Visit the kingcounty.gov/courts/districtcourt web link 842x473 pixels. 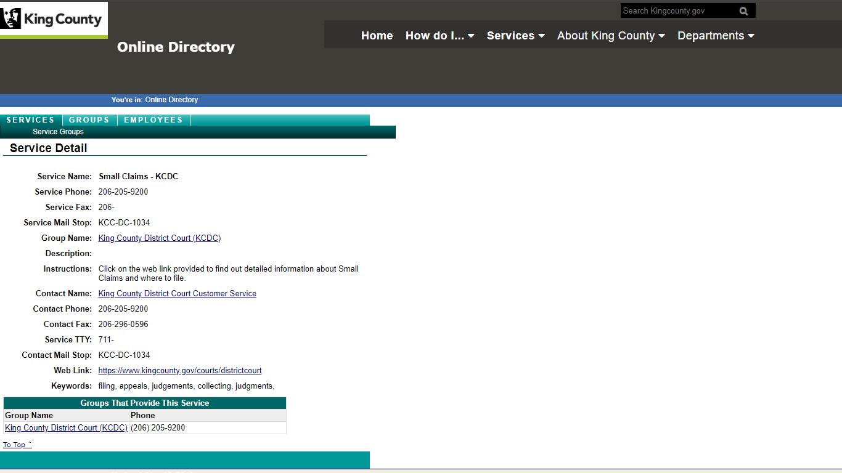pos(180,371)
